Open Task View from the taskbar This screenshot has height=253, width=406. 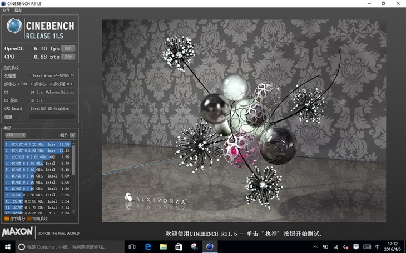point(132,247)
